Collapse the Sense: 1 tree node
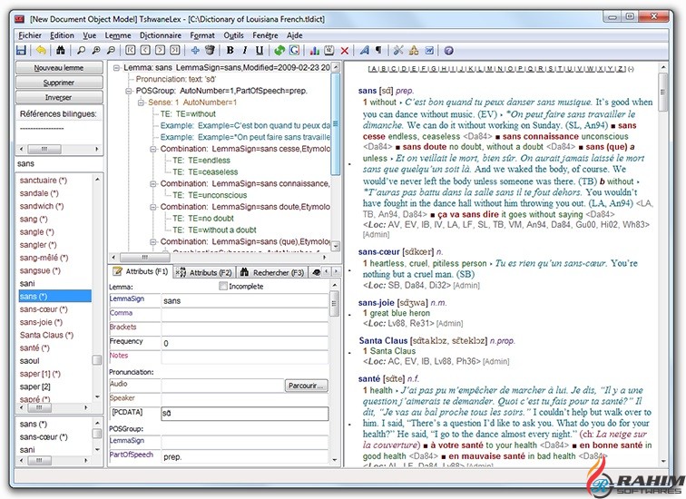 [141, 103]
